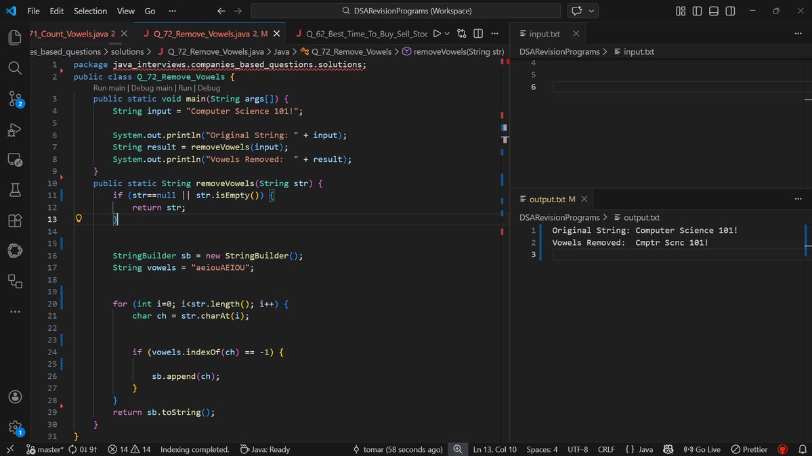The width and height of the screenshot is (812, 456).
Task: Open notifications bell in status bar
Action: pos(802,449)
